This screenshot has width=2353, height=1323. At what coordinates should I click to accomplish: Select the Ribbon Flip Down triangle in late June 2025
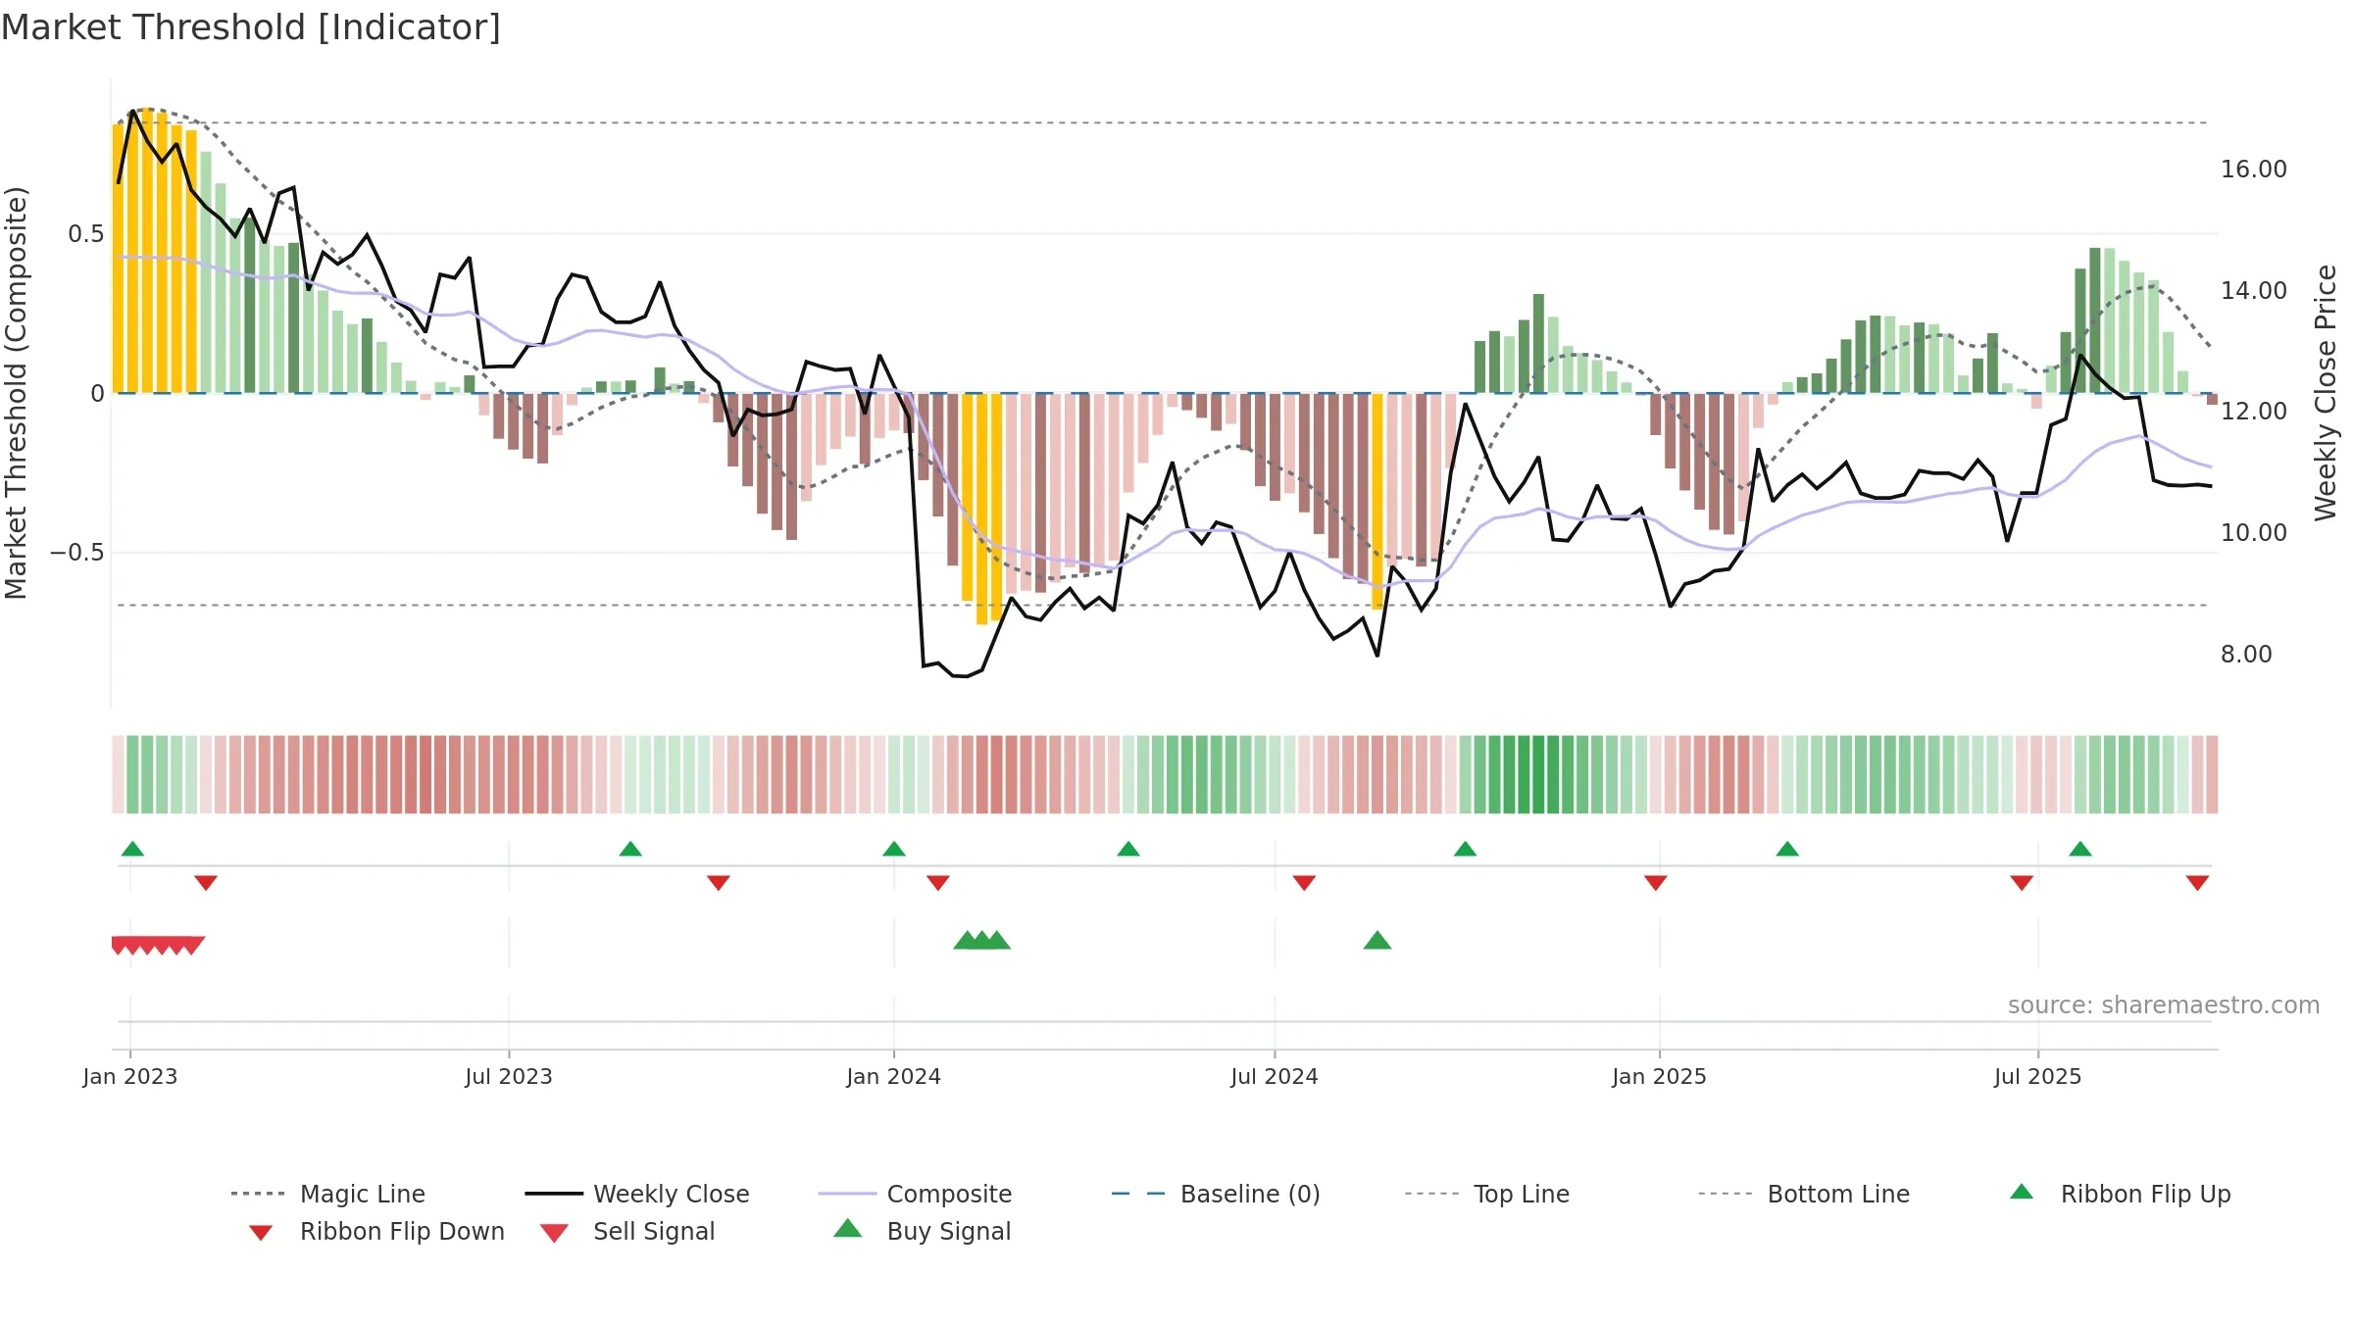[2022, 883]
